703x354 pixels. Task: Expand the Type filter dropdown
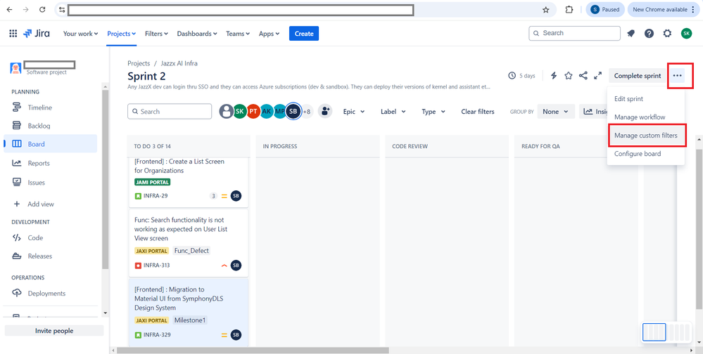point(433,112)
